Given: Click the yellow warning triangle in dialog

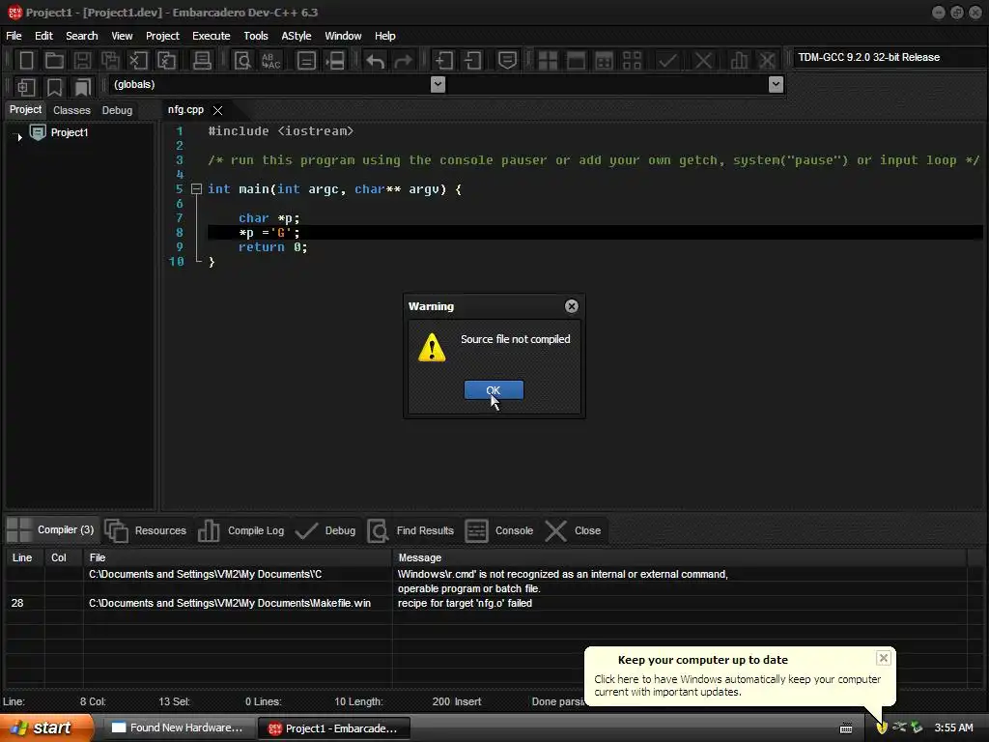Looking at the screenshot, I should tap(432, 348).
